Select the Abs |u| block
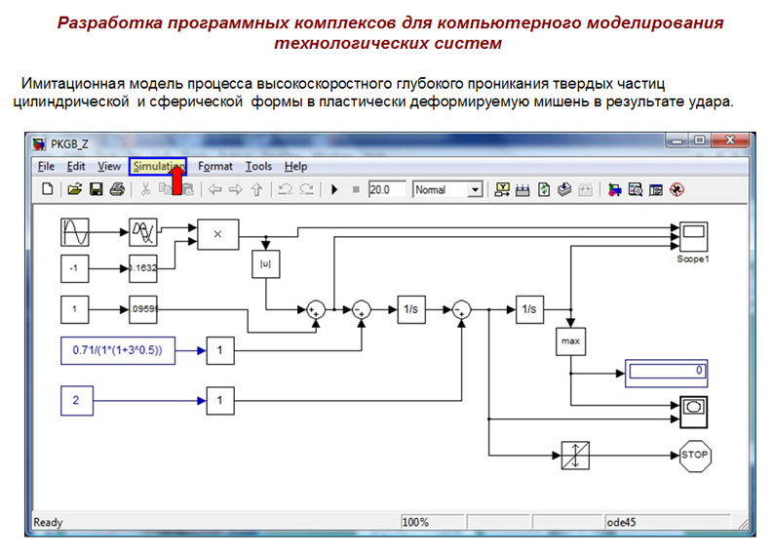774x559 pixels. point(265,263)
